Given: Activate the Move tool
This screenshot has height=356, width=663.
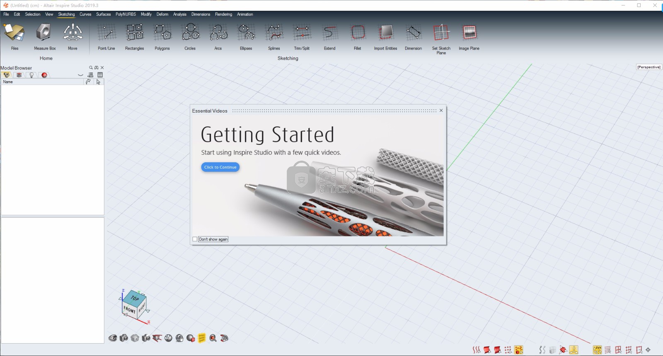Looking at the screenshot, I should point(73,36).
